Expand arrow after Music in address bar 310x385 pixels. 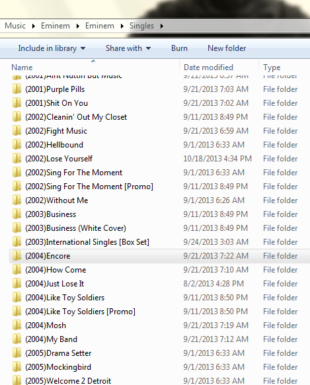pyautogui.click(x=34, y=26)
